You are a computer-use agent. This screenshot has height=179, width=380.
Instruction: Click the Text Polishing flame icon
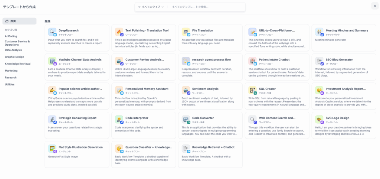pyautogui.click(x=119, y=32)
